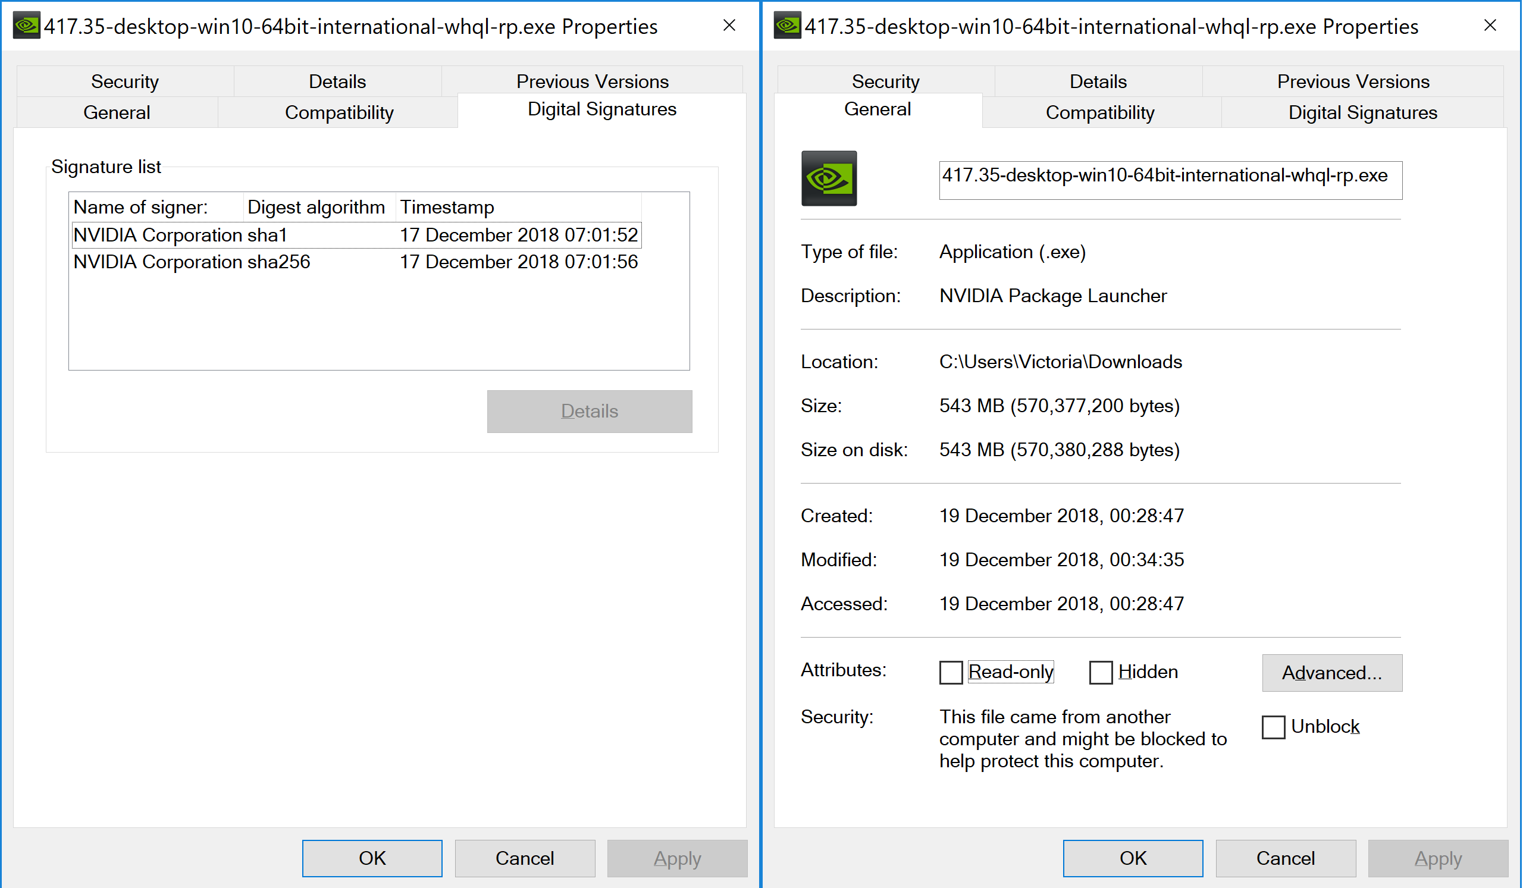The width and height of the screenshot is (1523, 888).
Task: Click timestamp '17 December 2018 07:01:52'
Action: point(519,235)
